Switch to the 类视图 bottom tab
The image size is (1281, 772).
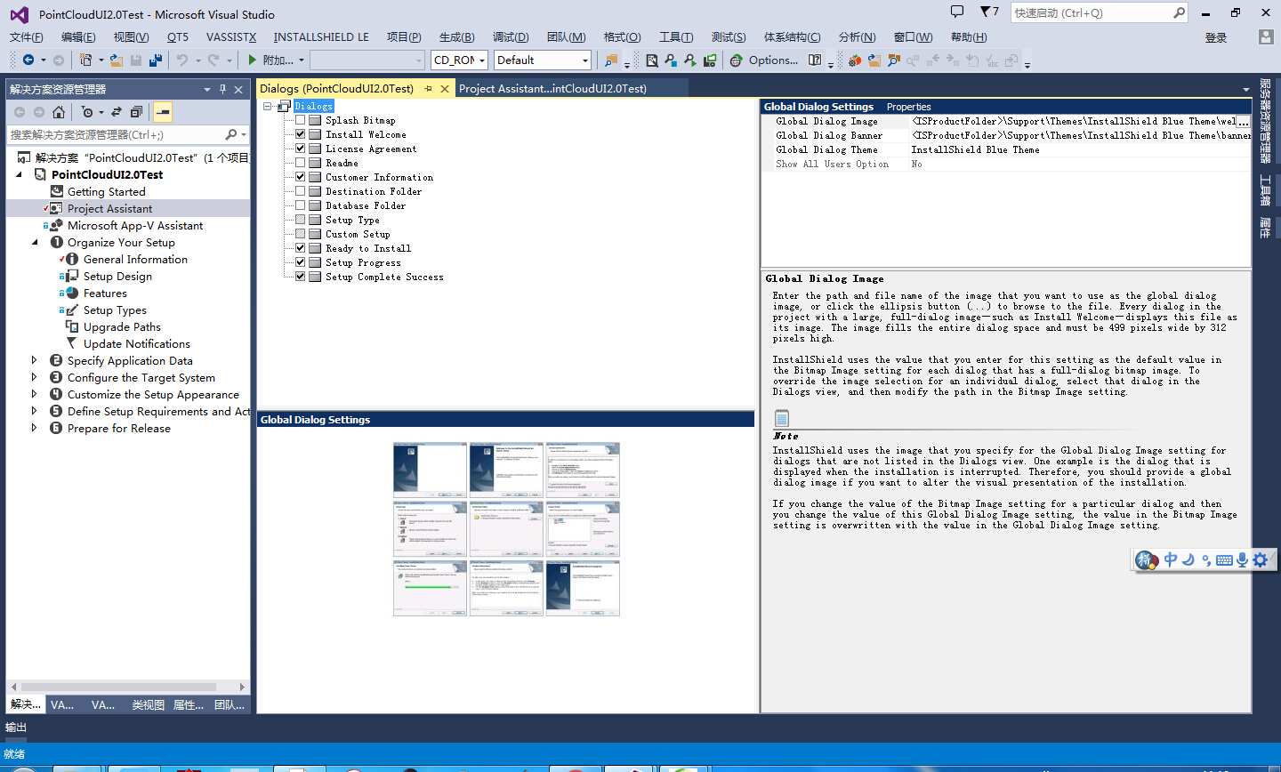[x=149, y=704]
